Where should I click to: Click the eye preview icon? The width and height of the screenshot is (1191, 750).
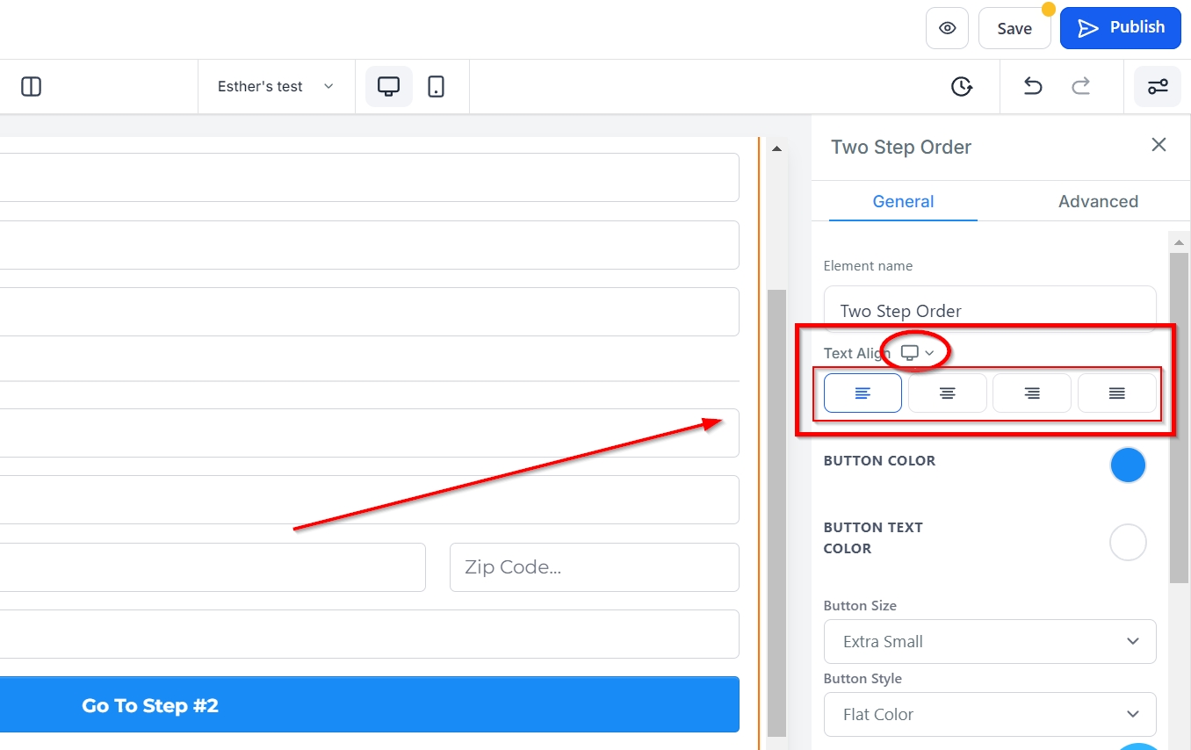[947, 28]
